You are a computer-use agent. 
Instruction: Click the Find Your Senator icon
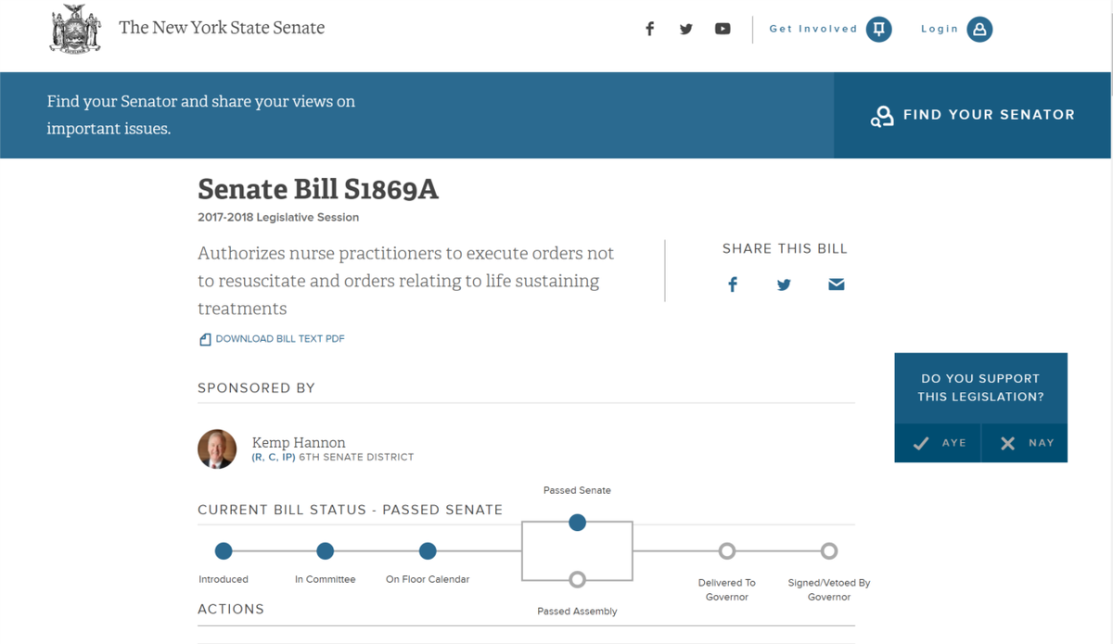[x=881, y=116]
